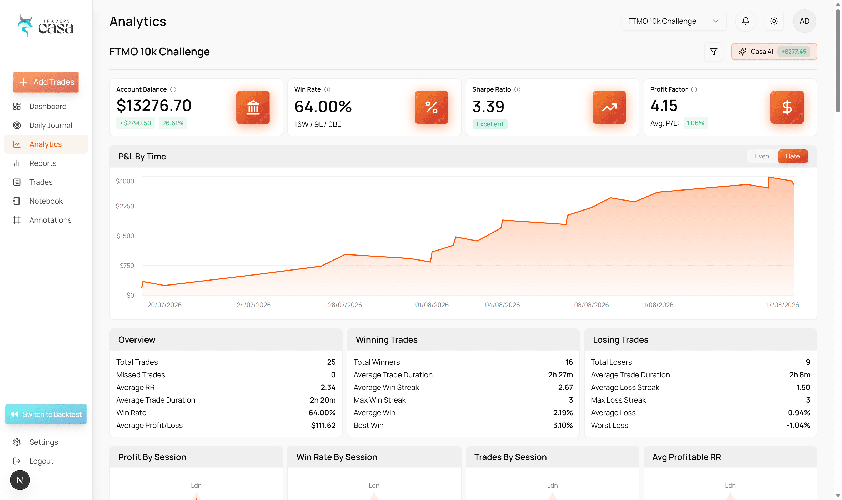The width and height of the screenshot is (842, 500).
Task: Click the Traders Casa logo
Action: click(46, 25)
